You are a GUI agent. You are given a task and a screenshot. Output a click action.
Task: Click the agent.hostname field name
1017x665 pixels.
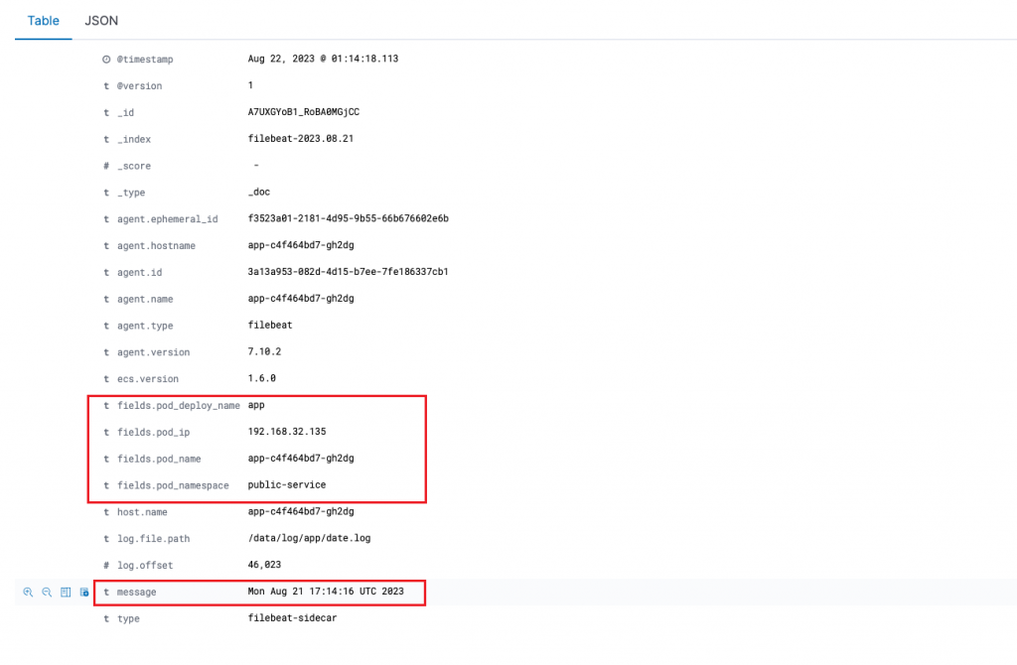click(156, 245)
